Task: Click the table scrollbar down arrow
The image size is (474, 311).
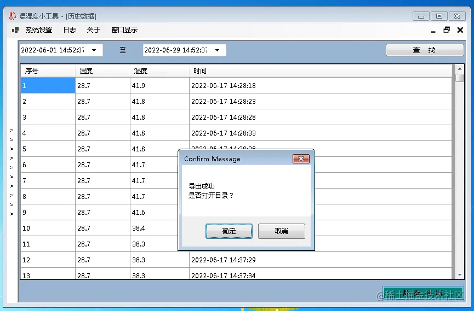Action: [x=460, y=275]
